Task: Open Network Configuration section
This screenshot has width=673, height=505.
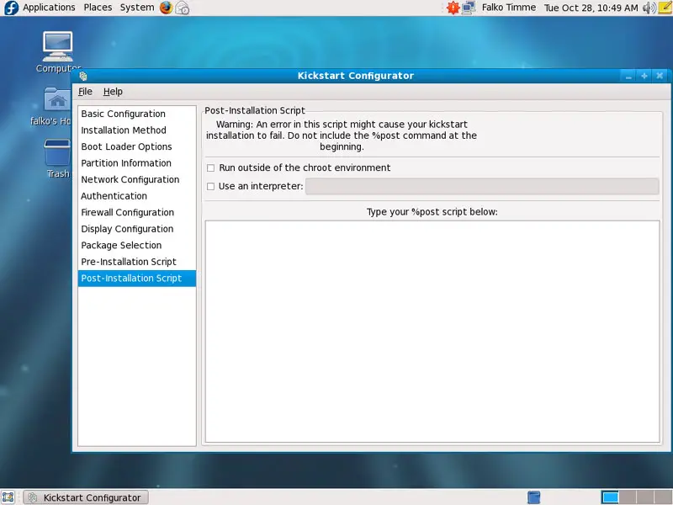Action: point(137,179)
